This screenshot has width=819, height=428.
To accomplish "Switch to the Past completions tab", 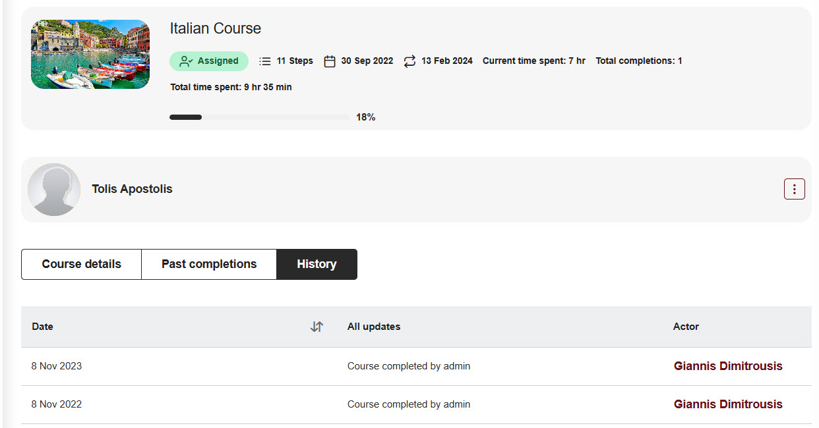I will coord(209,264).
